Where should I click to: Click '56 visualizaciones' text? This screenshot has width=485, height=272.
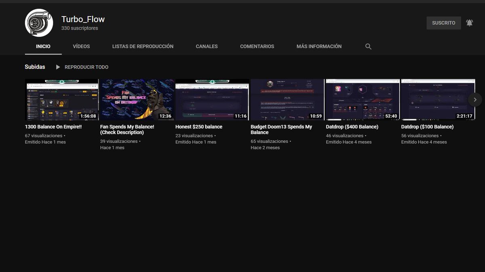pos(420,136)
